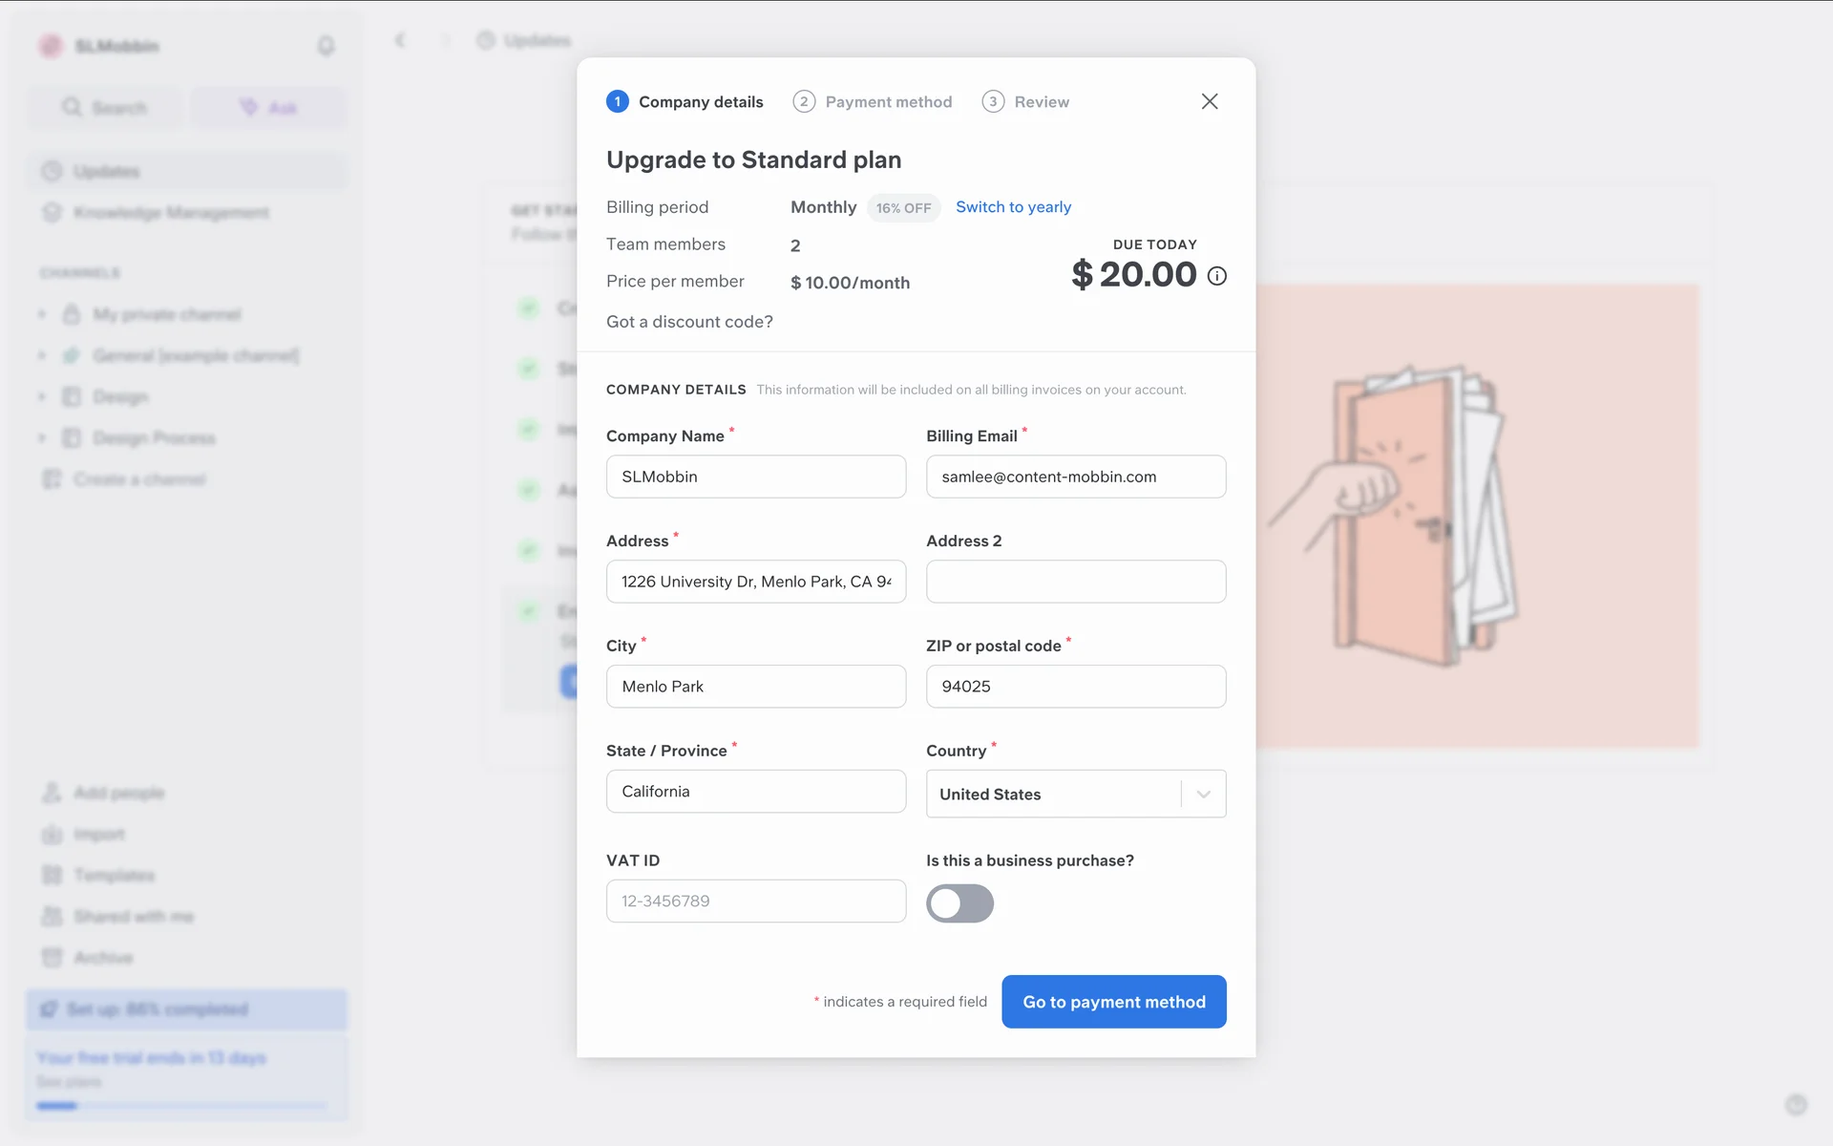This screenshot has height=1146, width=1833.
Task: Open the Country dropdown
Action: tap(1203, 794)
